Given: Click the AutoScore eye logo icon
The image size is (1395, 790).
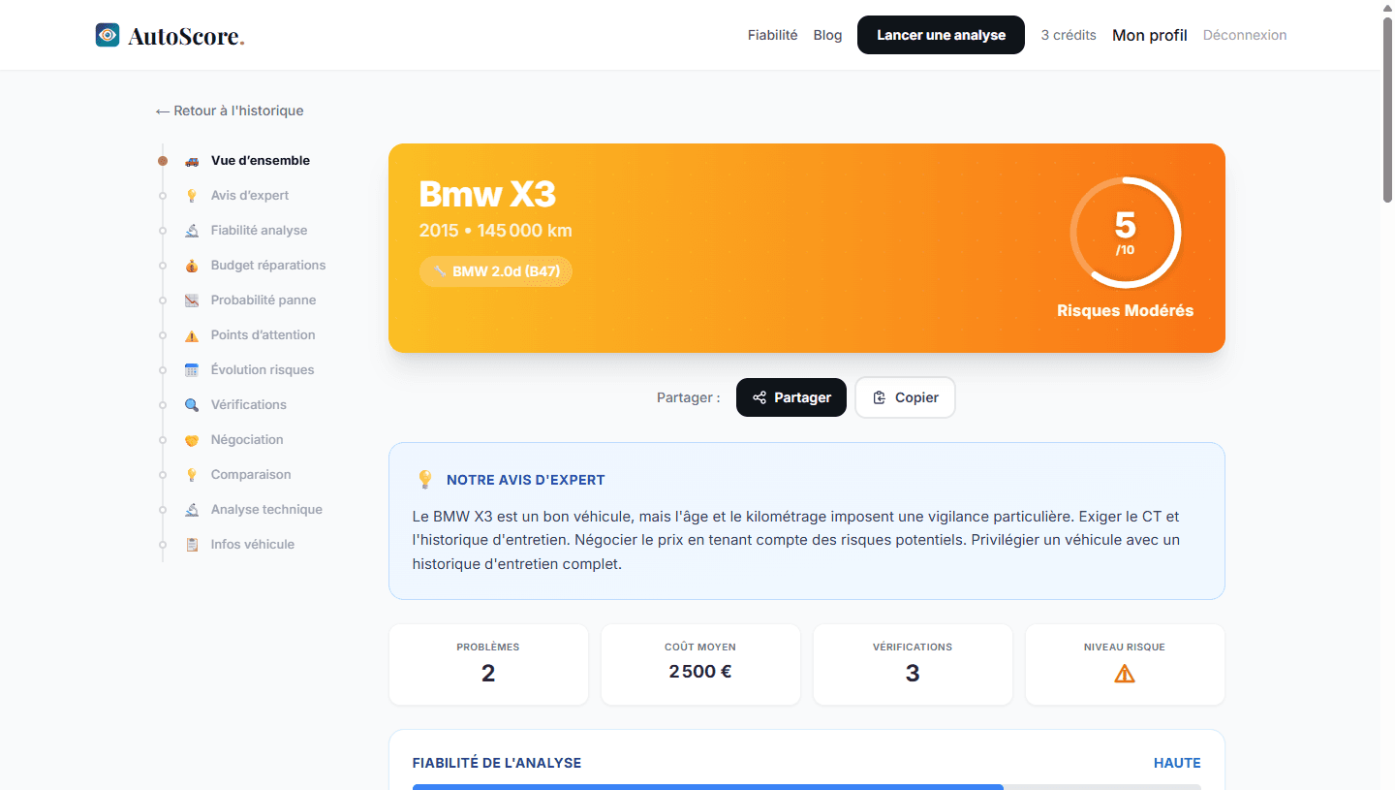Looking at the screenshot, I should click(108, 35).
